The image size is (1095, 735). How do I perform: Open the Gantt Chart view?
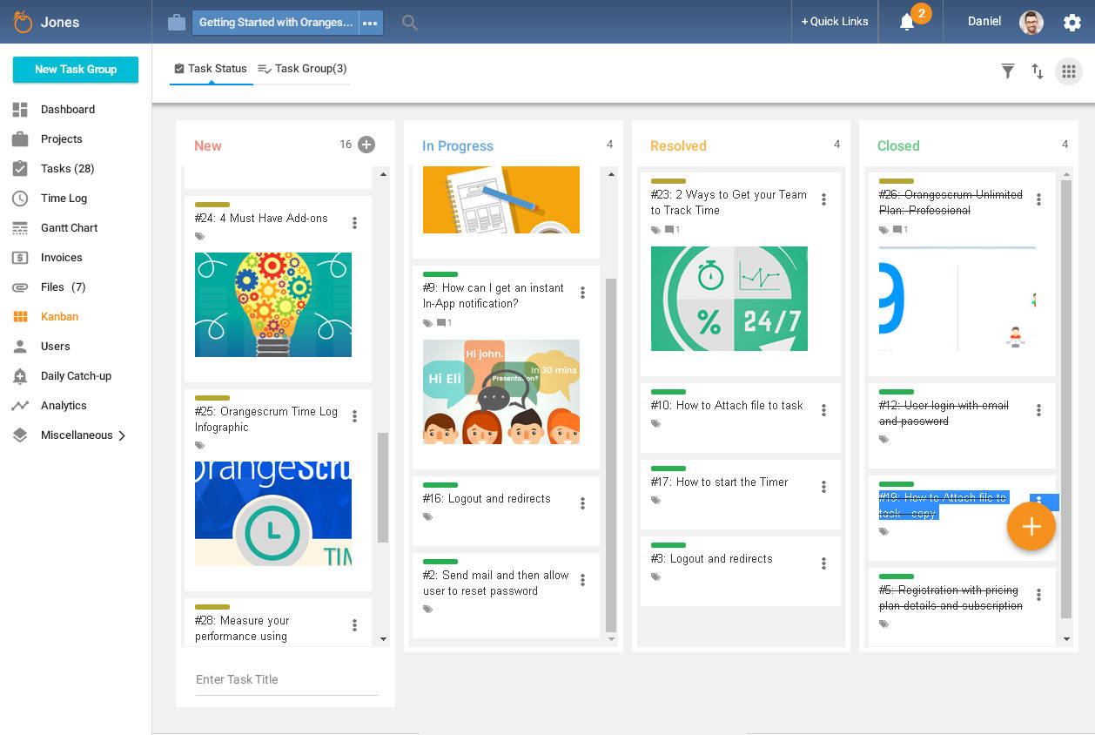67,227
